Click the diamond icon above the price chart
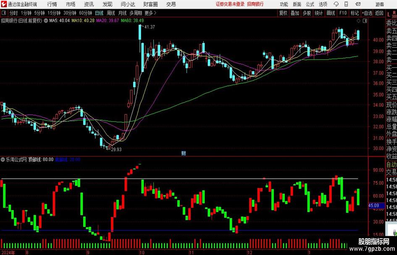 (358, 21)
